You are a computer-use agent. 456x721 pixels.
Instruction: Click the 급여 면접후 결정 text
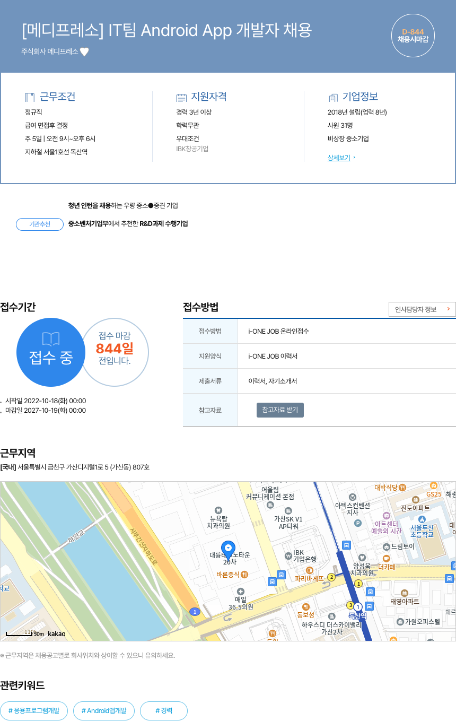tap(46, 125)
